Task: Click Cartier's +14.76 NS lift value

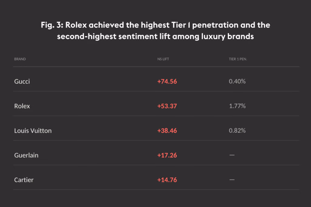Action: coord(167,180)
